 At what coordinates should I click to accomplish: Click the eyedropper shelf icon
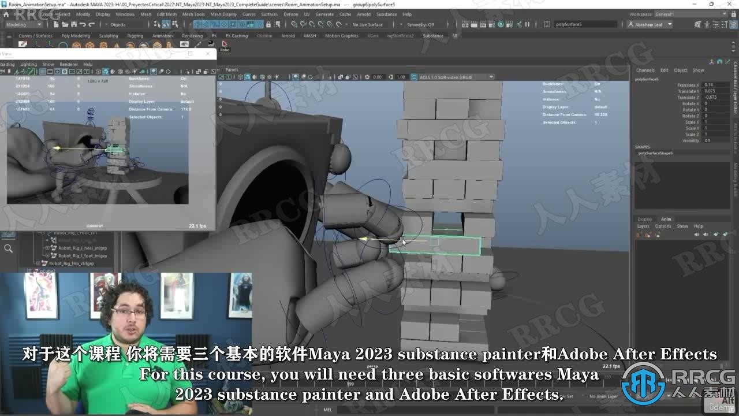[198, 44]
